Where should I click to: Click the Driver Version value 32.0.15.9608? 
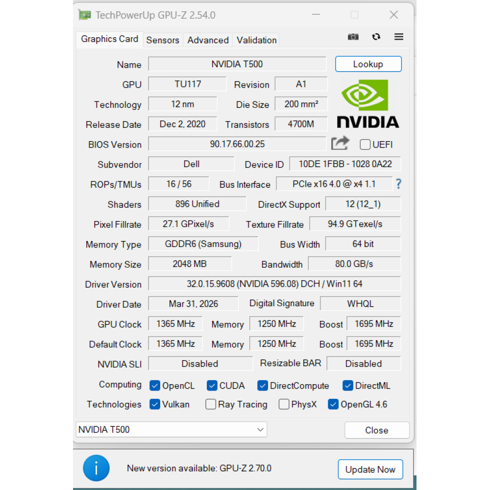coord(274,284)
